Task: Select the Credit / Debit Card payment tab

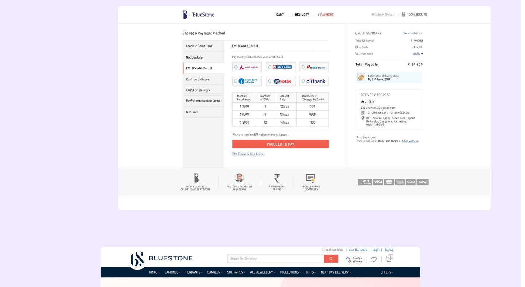Action: point(203,46)
